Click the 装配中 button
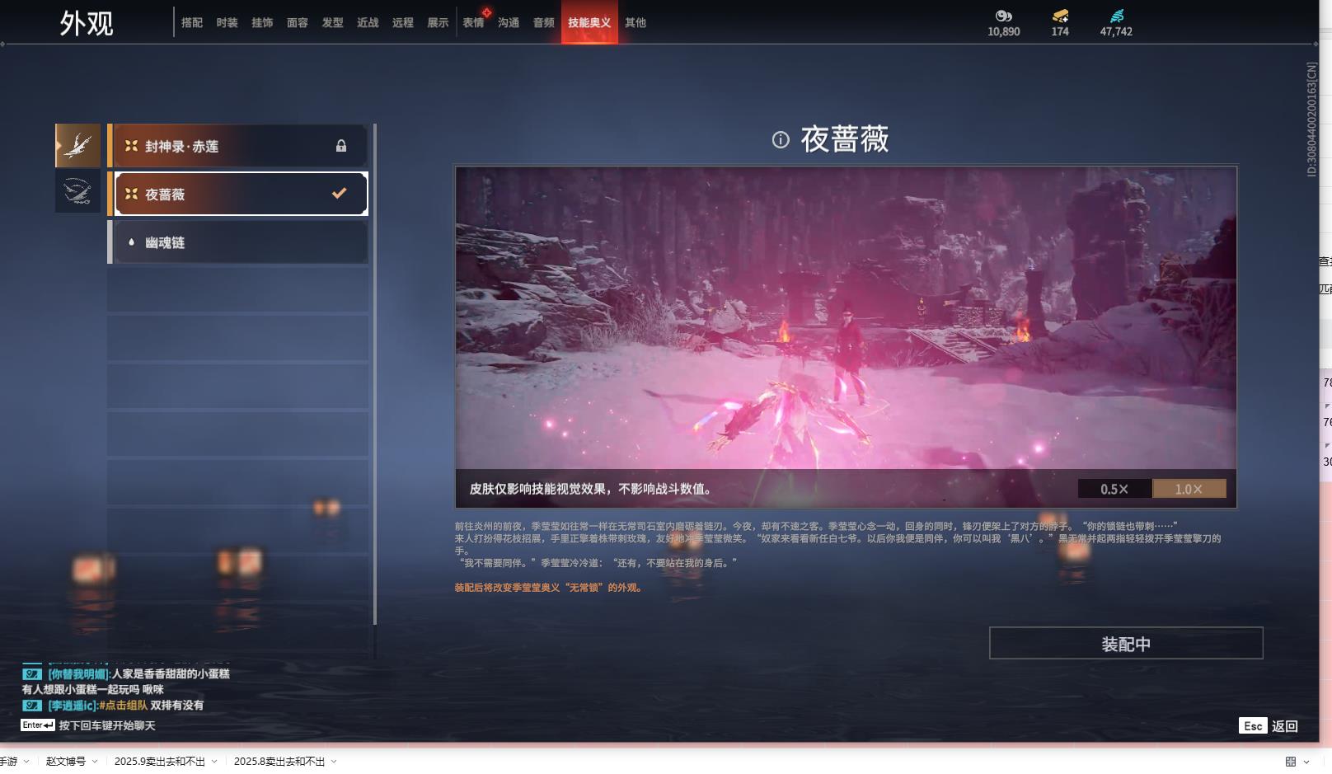 pyautogui.click(x=1126, y=644)
